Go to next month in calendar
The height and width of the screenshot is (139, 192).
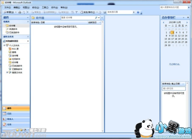pyautogui.click(x=187, y=23)
